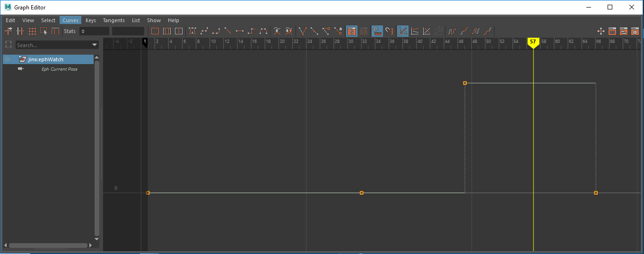Toggle Time Snap on keys
The width and height of the screenshot is (644, 254).
click(x=377, y=31)
